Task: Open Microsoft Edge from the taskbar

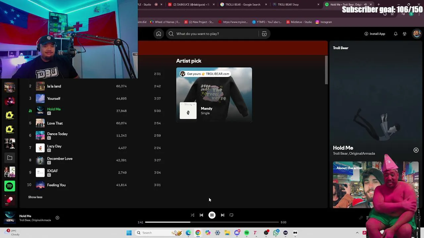Action: pyautogui.click(x=188, y=233)
